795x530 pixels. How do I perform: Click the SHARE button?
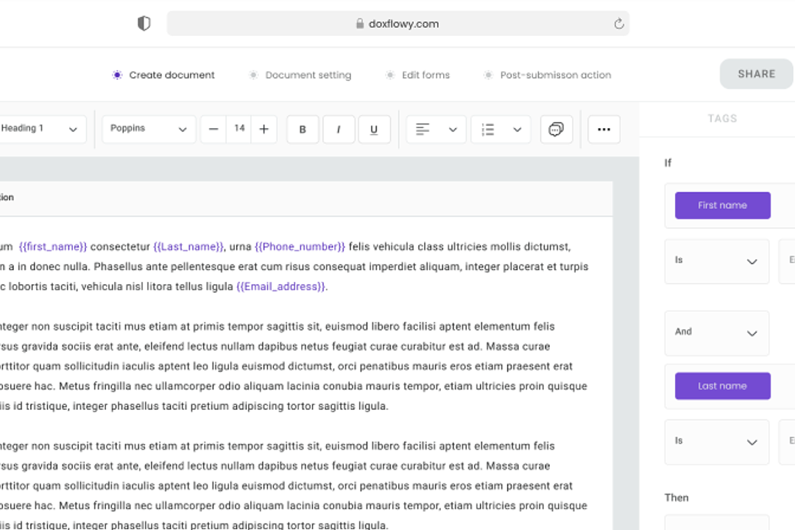point(756,74)
